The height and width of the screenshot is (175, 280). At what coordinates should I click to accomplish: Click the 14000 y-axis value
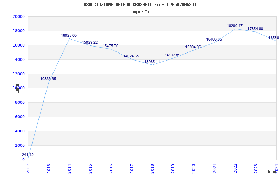tap(19, 59)
